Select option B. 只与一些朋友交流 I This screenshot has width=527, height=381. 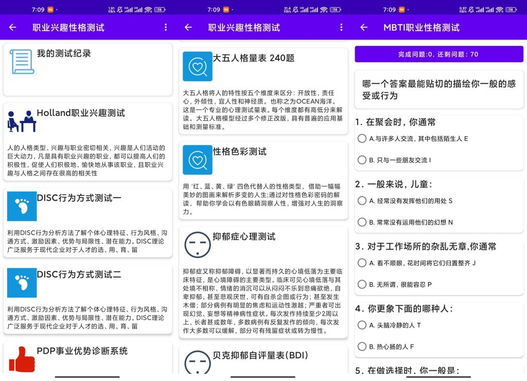(394, 160)
